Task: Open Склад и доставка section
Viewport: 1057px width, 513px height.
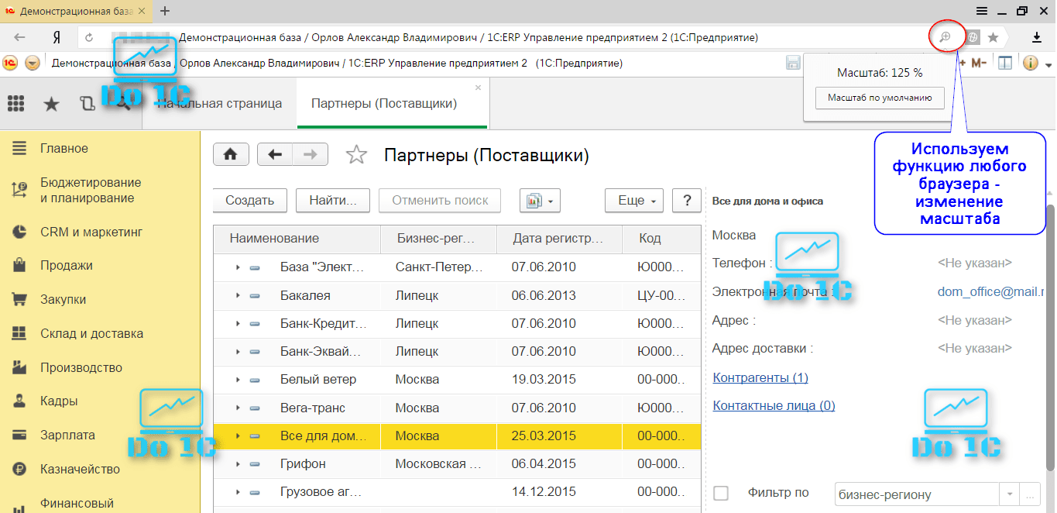Action: coord(91,334)
